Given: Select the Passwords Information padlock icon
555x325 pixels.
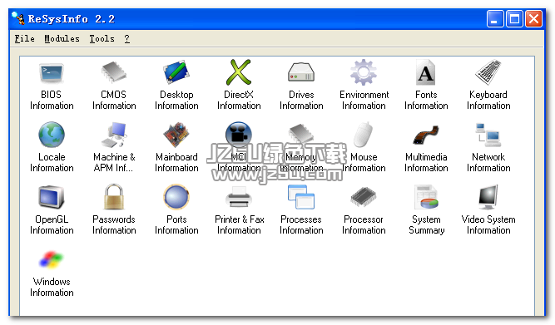Looking at the screenshot, I should click(x=114, y=197).
